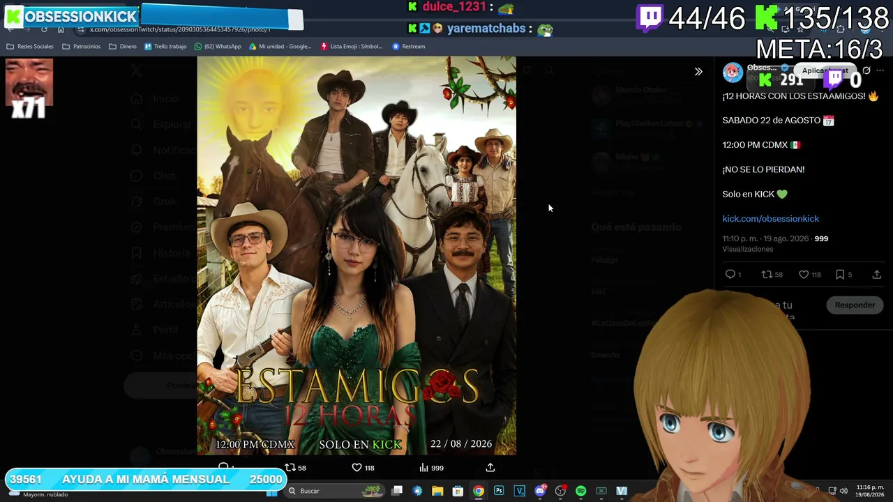Open Discord from the taskbar
This screenshot has height=502, width=893.
[540, 491]
